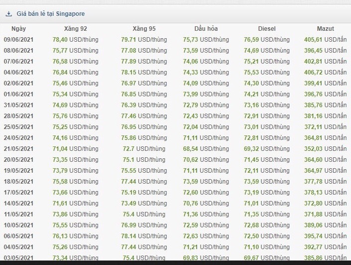Click the Xăng 95 price 76.85 USD/thùng

144,94
